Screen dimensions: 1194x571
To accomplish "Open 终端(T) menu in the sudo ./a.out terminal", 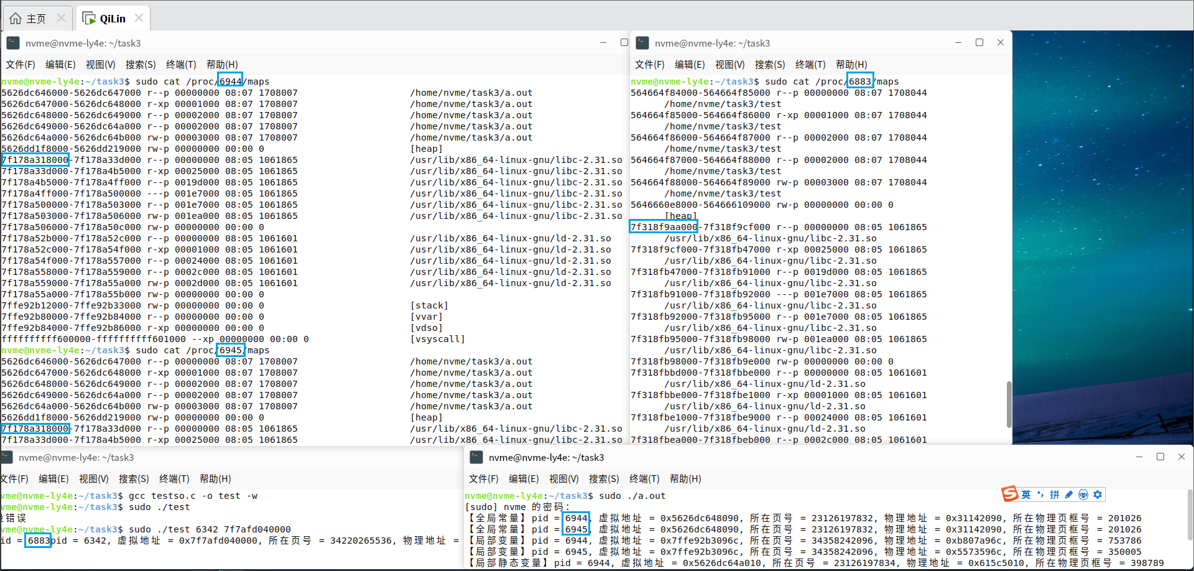I will click(x=644, y=479).
